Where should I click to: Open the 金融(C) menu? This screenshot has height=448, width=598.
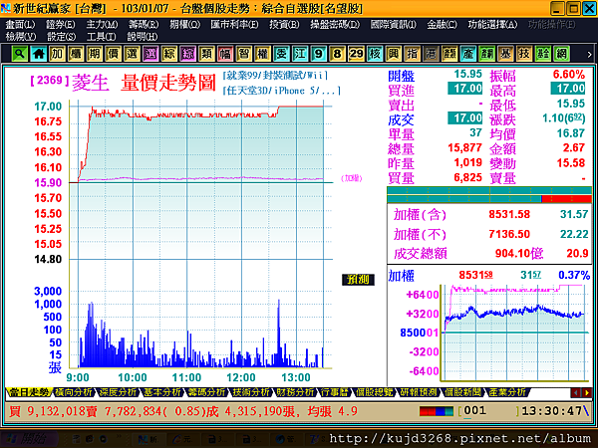click(442, 24)
